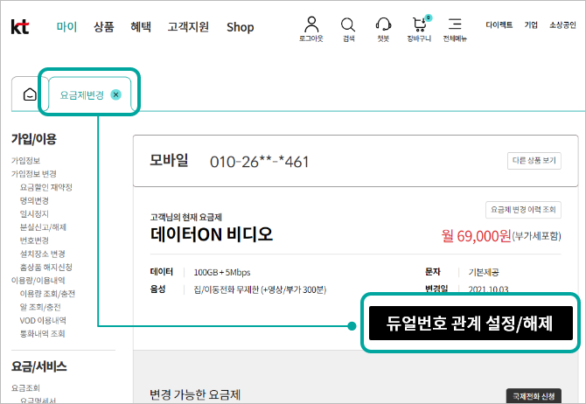Open search with the 검색 magnifier icon
The image size is (586, 404).
348,24
